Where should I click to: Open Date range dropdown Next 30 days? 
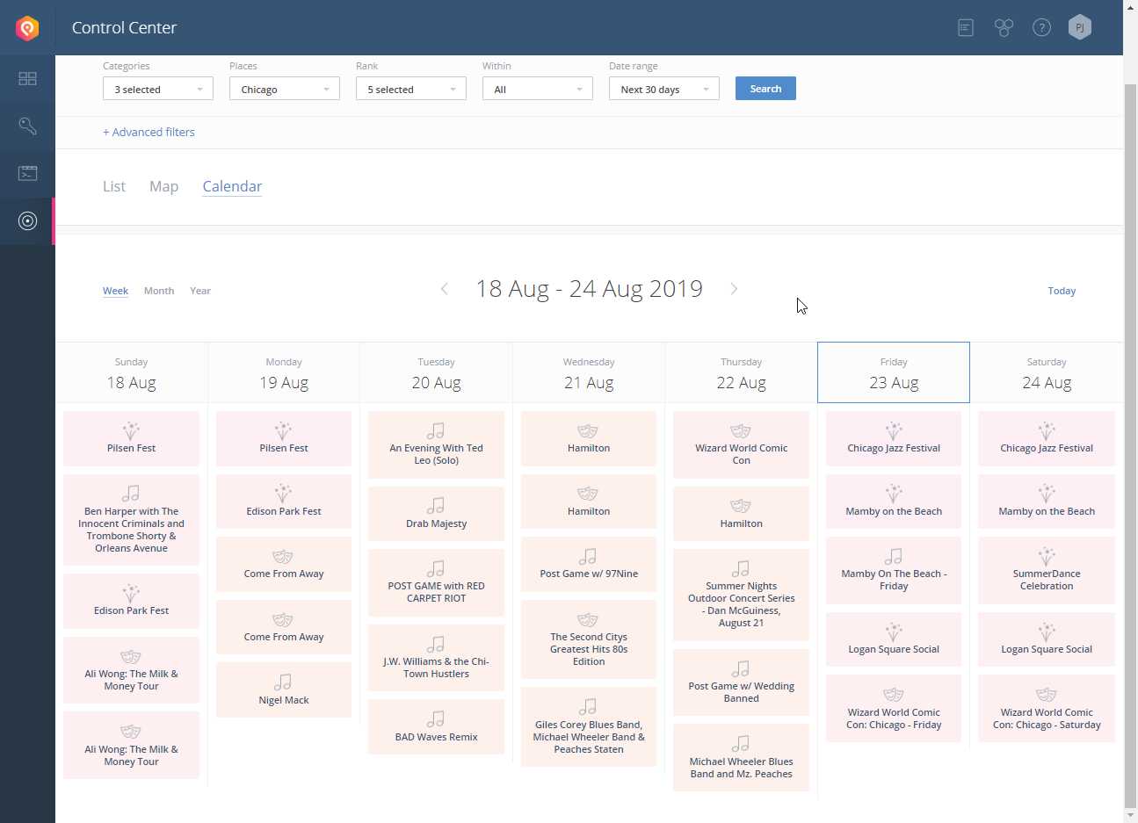[664, 89]
